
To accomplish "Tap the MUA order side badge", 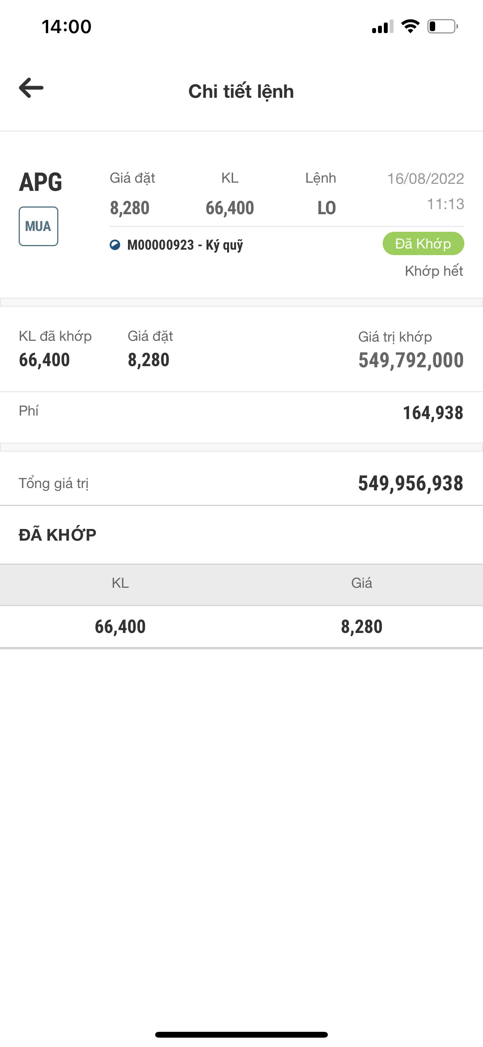I will [38, 226].
